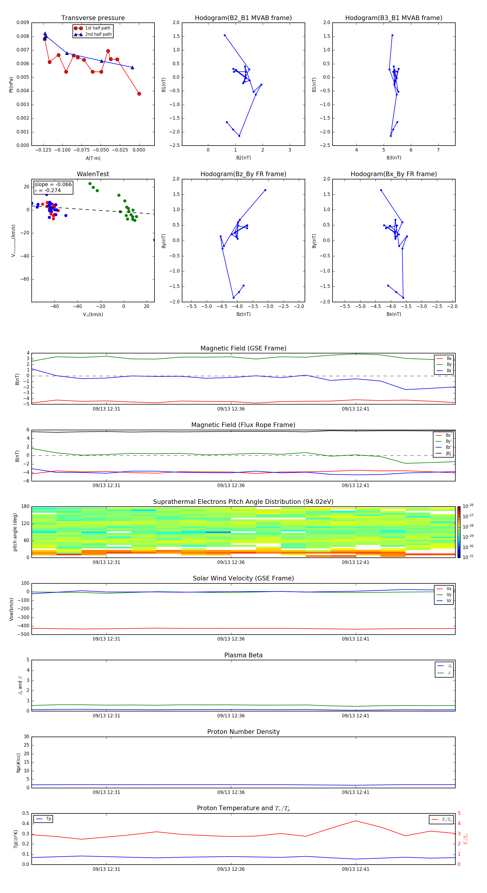
Task: Click '09/13 12:41' tick under Plasma Beta
Action: 356,716
